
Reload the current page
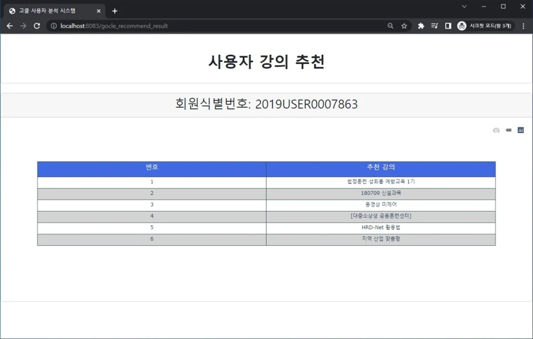37,26
